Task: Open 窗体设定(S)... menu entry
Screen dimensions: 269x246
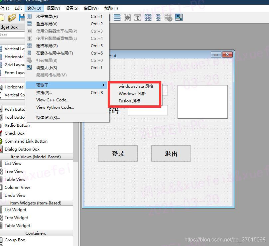Action: point(67,118)
